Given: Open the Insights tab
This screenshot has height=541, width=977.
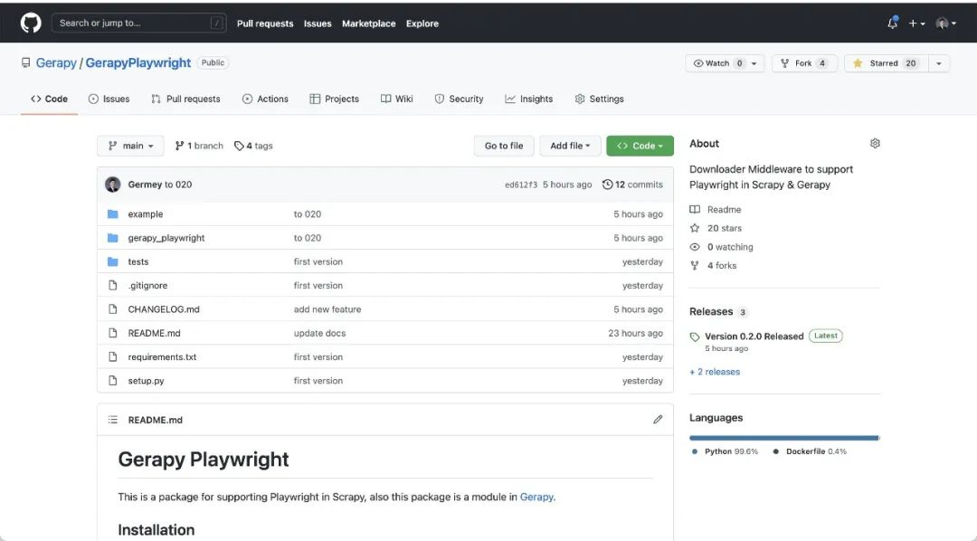Looking at the screenshot, I should 529,99.
